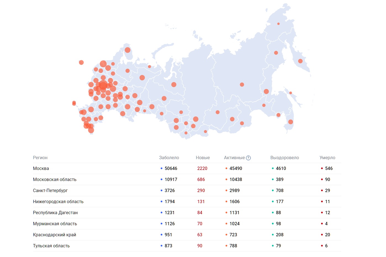Click Moscow recovered value 4610
This screenshot has height=257, width=386.
pyautogui.click(x=281, y=169)
